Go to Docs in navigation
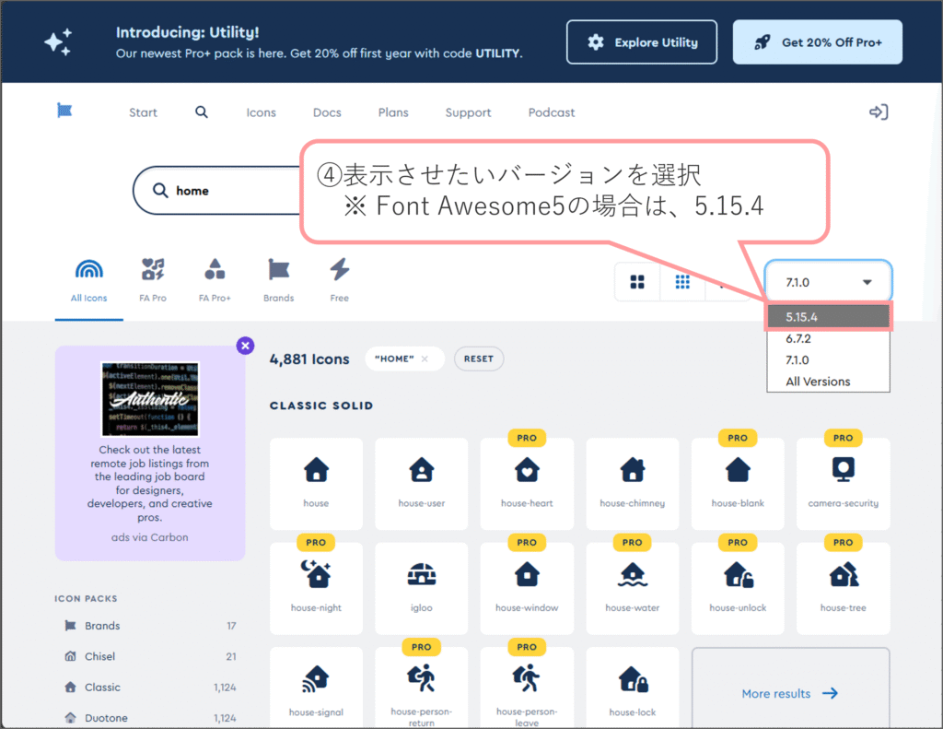 click(x=327, y=112)
